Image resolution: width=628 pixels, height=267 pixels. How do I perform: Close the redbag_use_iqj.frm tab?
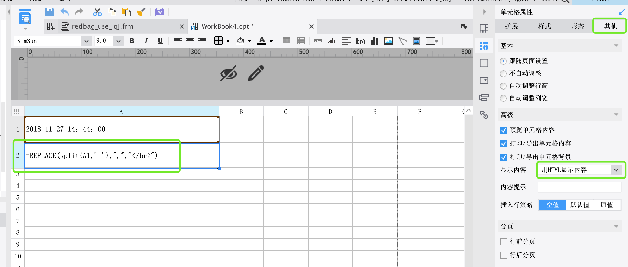click(182, 26)
